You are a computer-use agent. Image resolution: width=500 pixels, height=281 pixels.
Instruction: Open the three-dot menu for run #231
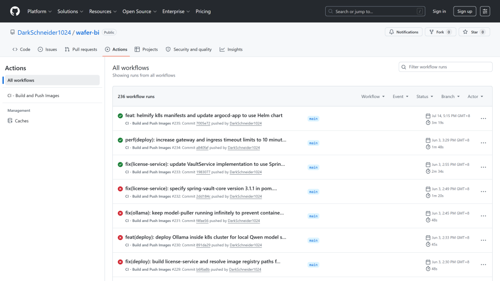pyautogui.click(x=483, y=216)
